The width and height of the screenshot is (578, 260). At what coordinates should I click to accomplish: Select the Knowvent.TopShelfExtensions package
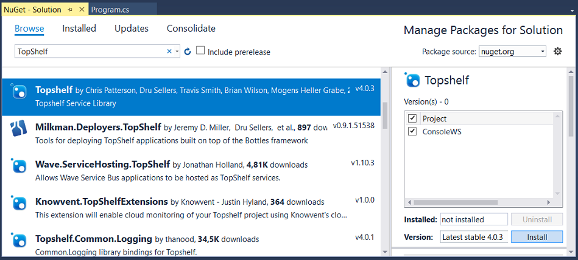[x=191, y=208]
